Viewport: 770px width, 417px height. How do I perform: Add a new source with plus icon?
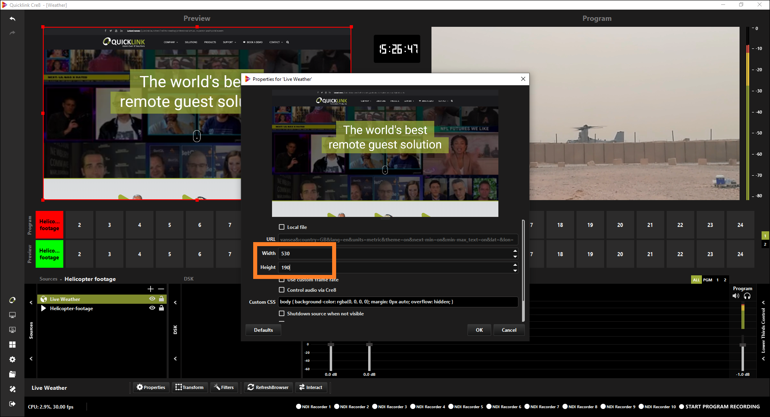(x=151, y=289)
